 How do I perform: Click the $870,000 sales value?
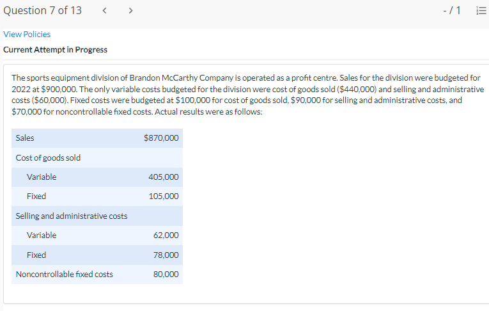coord(162,138)
